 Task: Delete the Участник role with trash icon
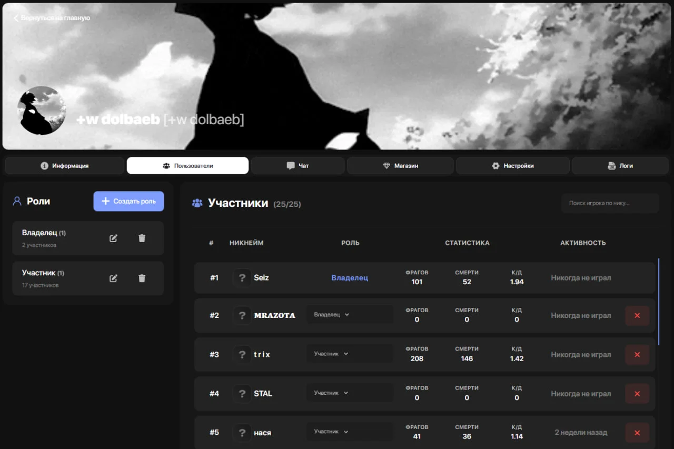(142, 278)
